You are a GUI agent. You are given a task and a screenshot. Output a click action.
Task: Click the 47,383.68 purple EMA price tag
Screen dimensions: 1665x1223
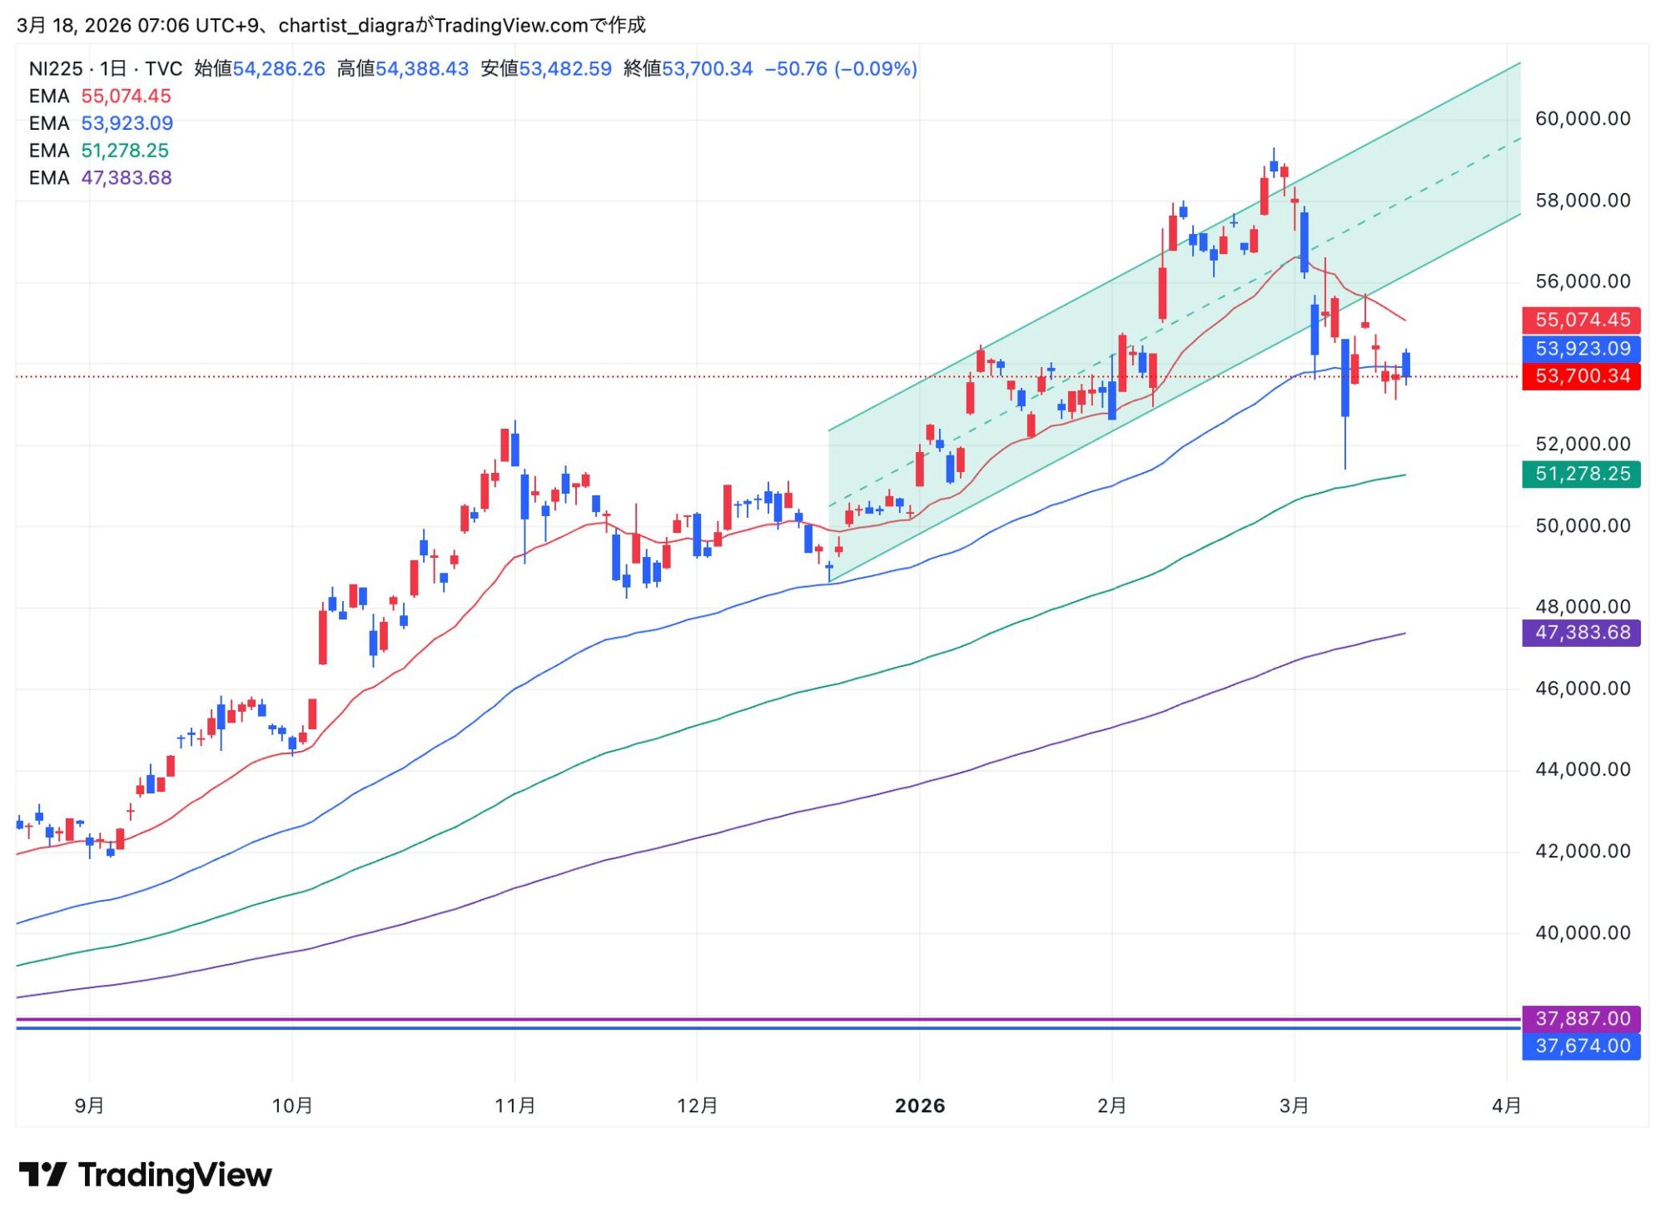click(x=1581, y=633)
